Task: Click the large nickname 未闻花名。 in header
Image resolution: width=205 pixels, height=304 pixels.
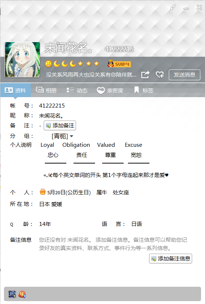Action: (69, 48)
